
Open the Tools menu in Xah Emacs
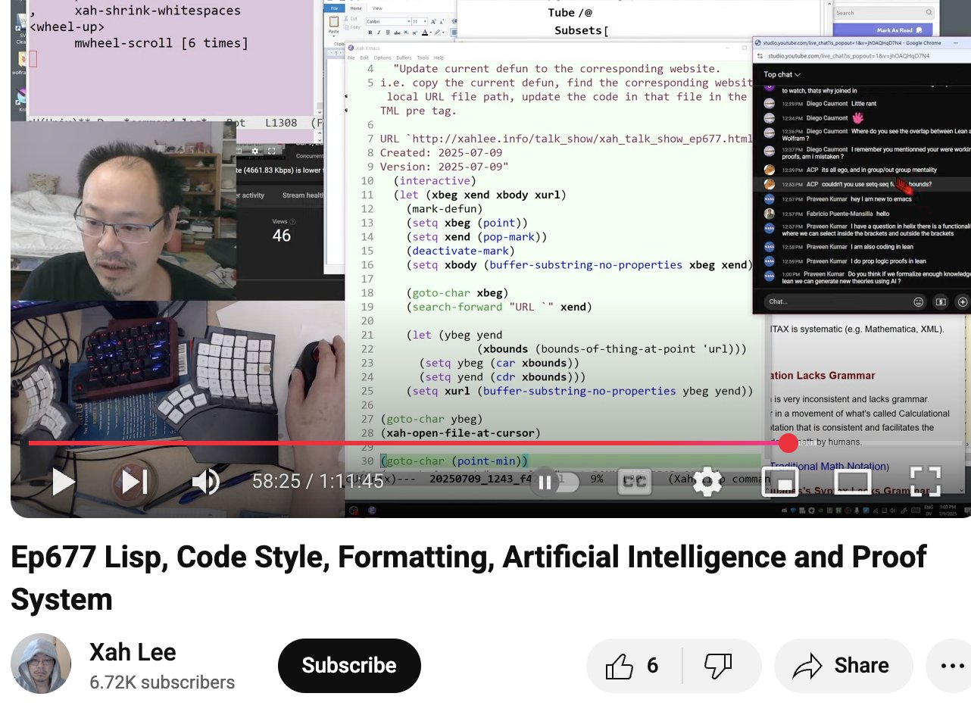coord(423,58)
